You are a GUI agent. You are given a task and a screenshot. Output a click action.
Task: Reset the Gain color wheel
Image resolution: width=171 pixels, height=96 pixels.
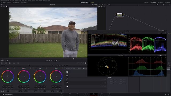coord(46,68)
